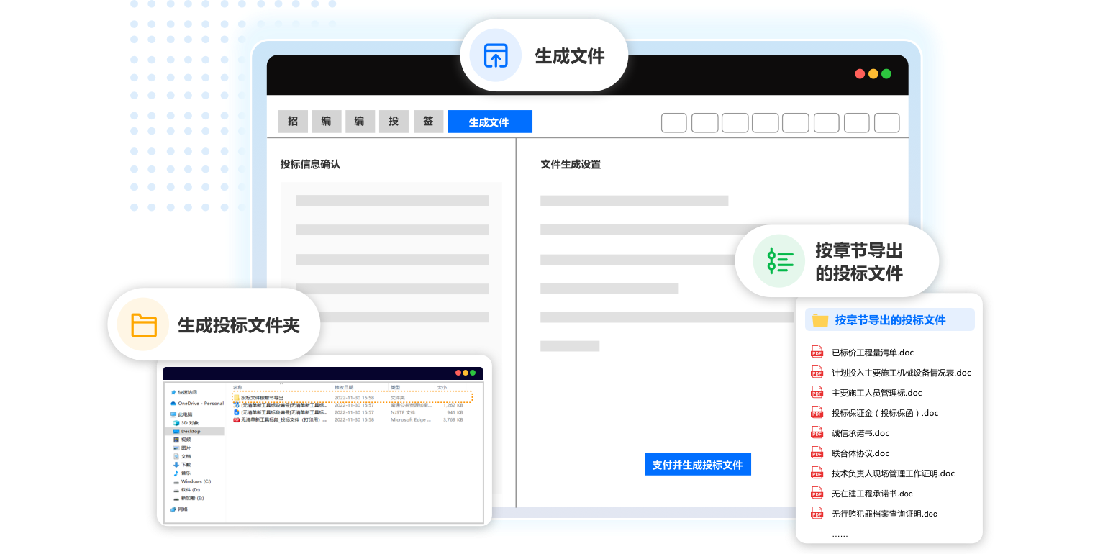1108x554 pixels.
Task: Open 无清单新工具标段_投标文件（打印用） PDF file
Action: [x=283, y=419]
